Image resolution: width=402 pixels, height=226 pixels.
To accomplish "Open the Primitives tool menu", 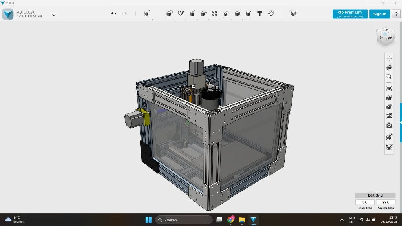I will [170, 14].
